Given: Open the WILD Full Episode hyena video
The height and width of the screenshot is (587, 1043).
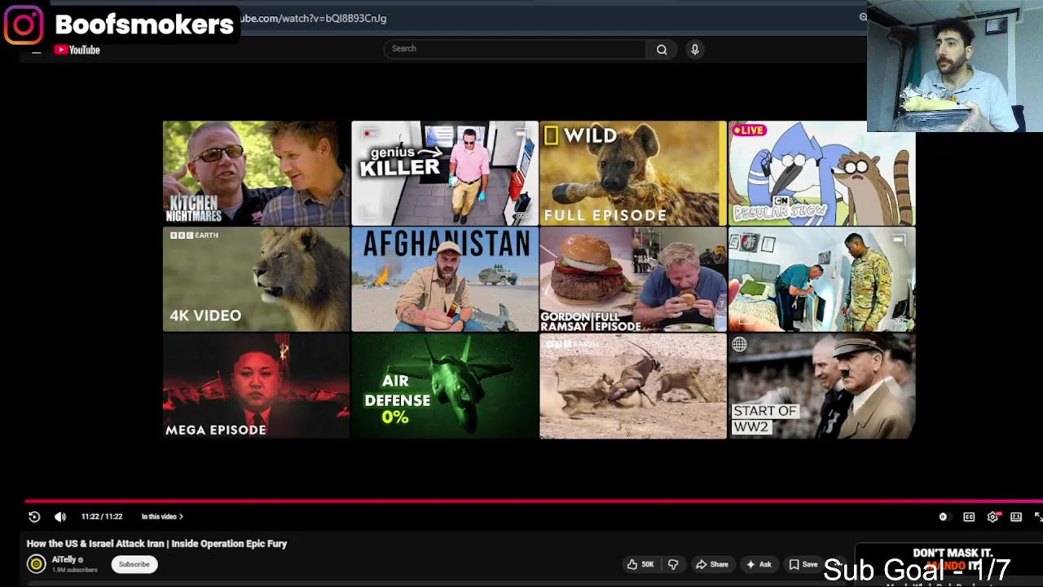Looking at the screenshot, I should (633, 173).
